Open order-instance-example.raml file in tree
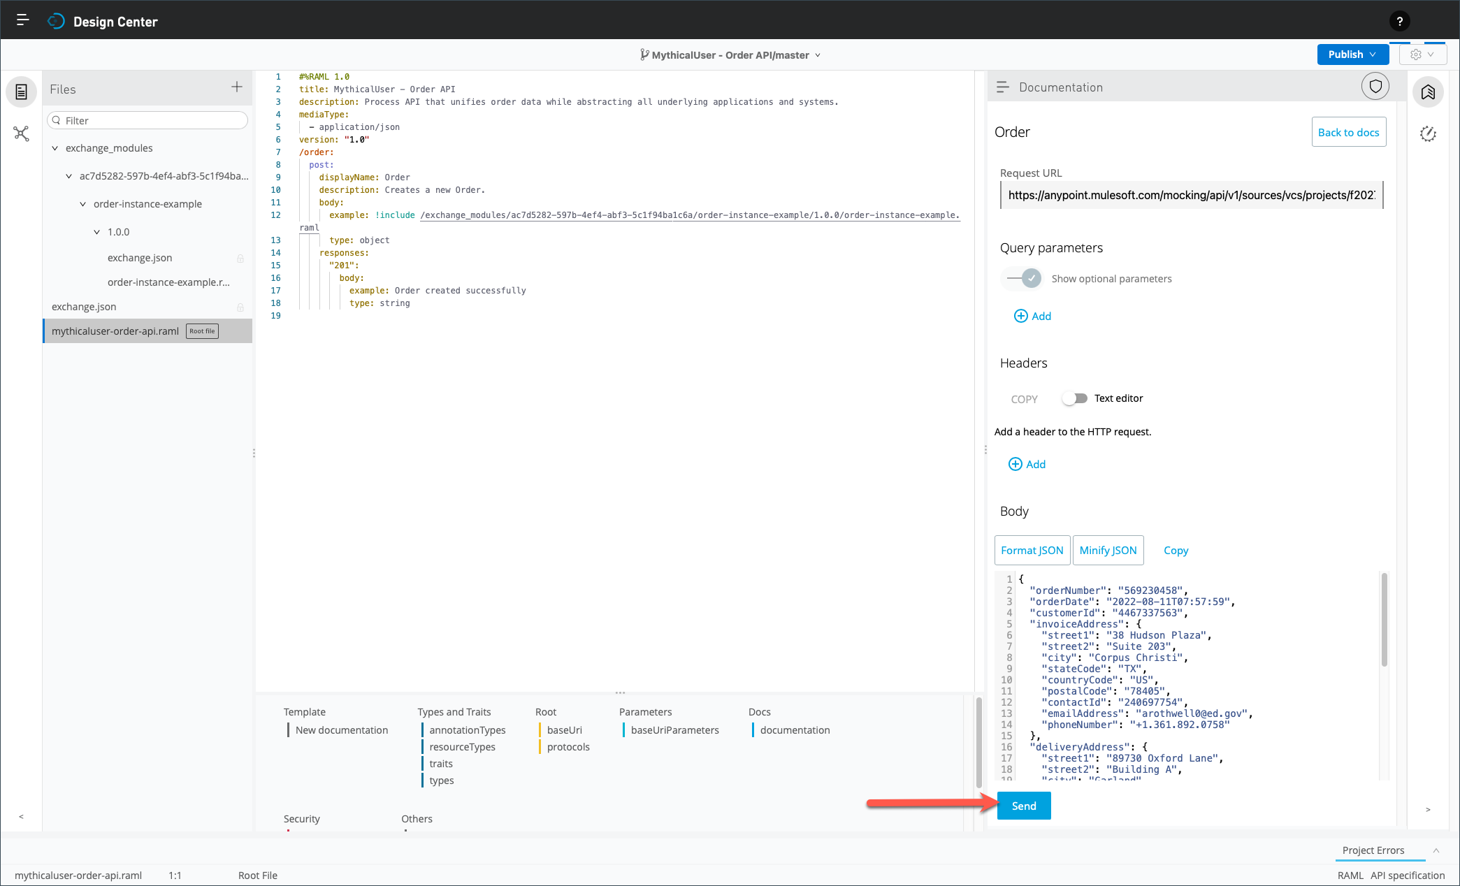This screenshot has height=886, width=1460. (x=168, y=282)
